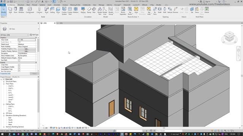The height and width of the screenshot is (136, 243).
Task: Open the File menu tab
Action: point(3,5)
